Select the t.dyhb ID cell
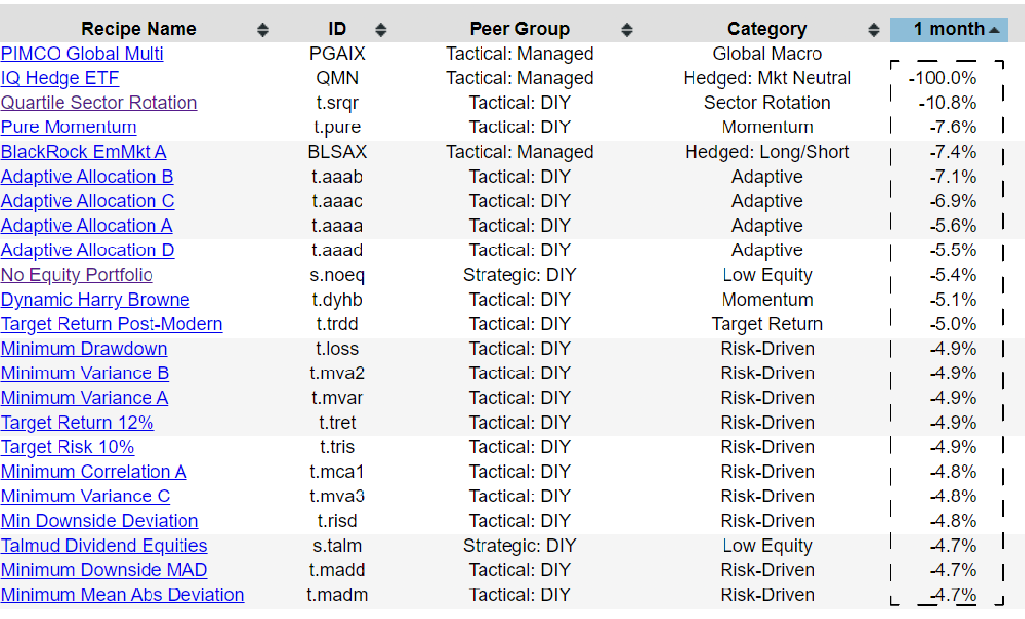 (337, 299)
